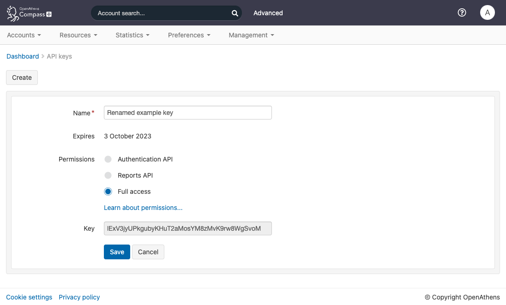The width and height of the screenshot is (506, 305).
Task: Open the Management dropdown
Action: point(251,35)
